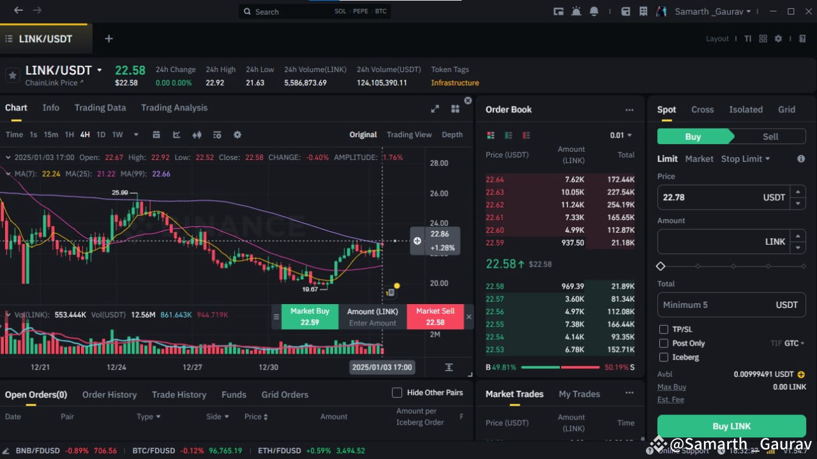This screenshot has height=459, width=817.
Task: Open the 0.01 order book precision dropdown
Action: [621, 135]
